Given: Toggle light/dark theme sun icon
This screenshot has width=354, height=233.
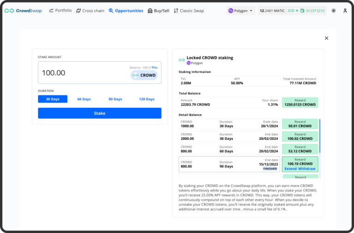Looking at the screenshot, I should (334, 11).
